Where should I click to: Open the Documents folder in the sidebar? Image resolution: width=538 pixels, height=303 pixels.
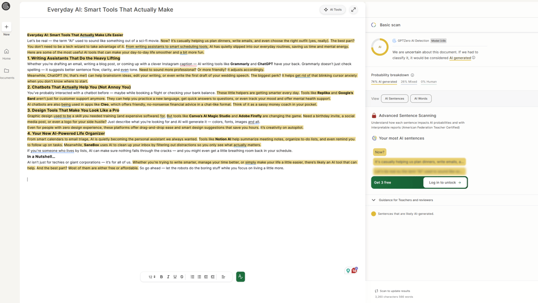tap(6, 73)
